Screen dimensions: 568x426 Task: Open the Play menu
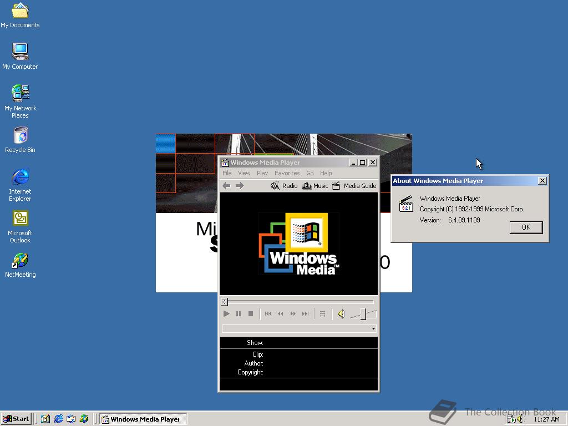point(262,173)
